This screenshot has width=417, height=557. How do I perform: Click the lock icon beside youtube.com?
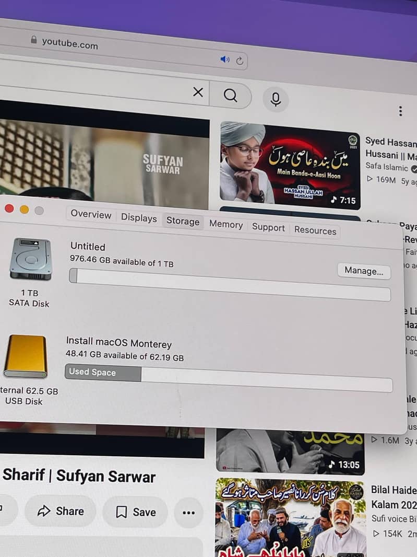pos(34,39)
